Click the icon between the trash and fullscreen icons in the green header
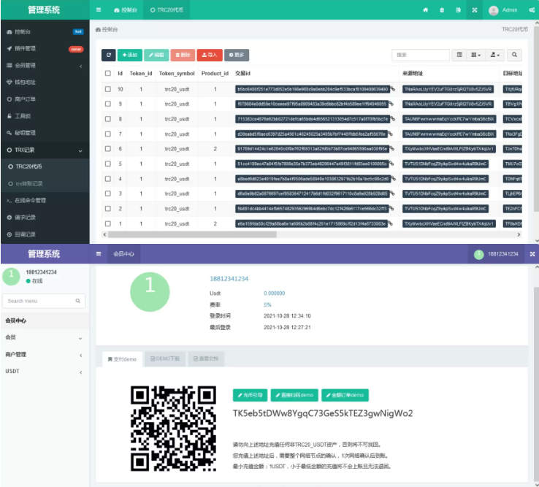Image resolution: width=539 pixels, height=487 pixels. coord(458,10)
